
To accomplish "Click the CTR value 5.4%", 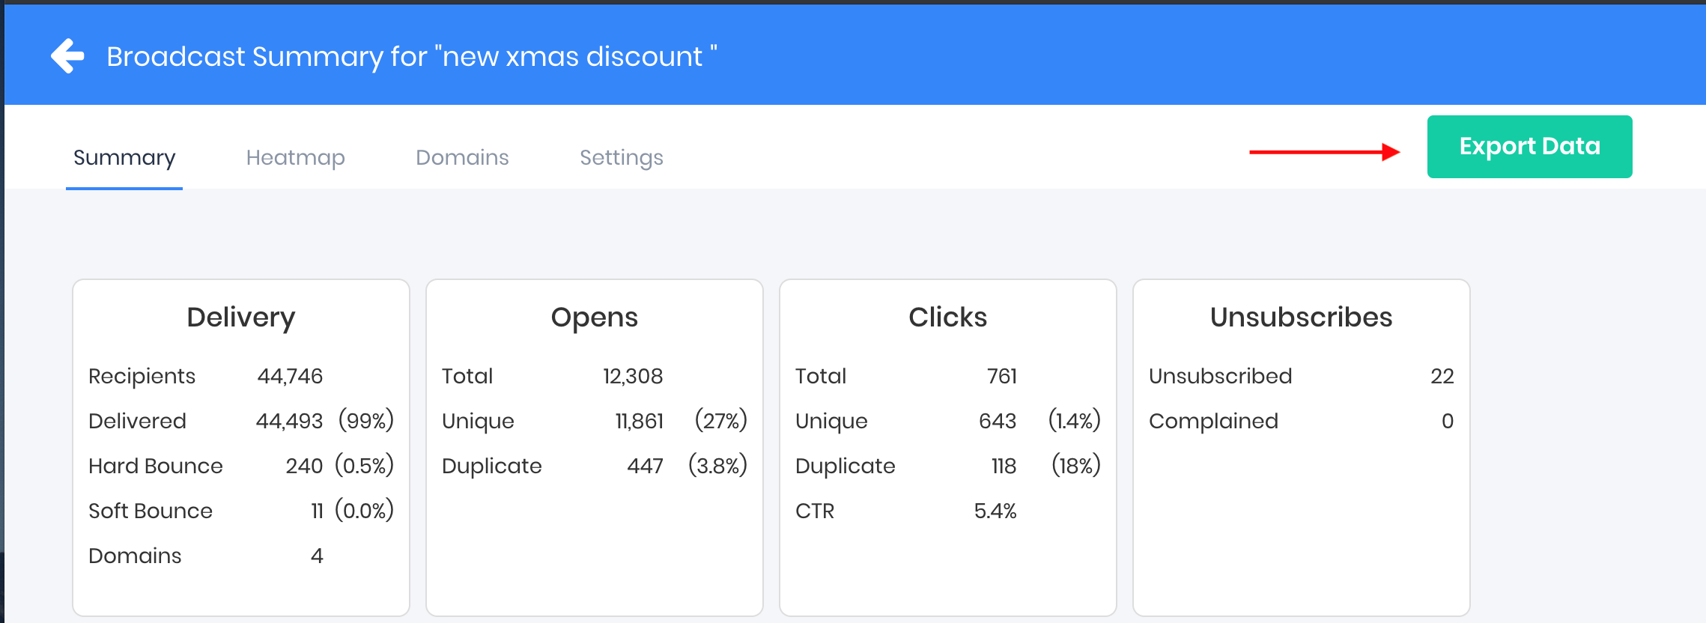I will (995, 511).
